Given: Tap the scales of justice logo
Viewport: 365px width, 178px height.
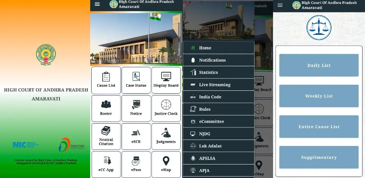Looking at the screenshot, I should (319, 28).
